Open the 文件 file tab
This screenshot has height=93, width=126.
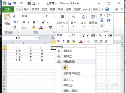pos(8,9)
